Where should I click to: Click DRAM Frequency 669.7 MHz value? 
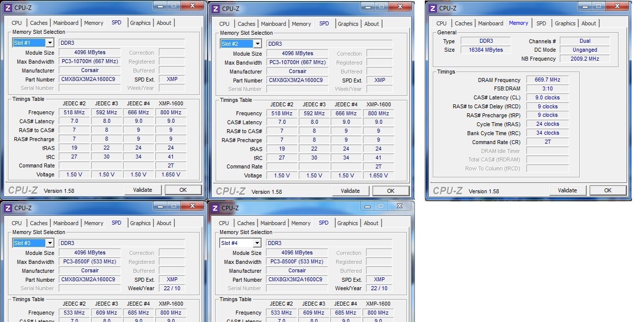click(x=547, y=80)
